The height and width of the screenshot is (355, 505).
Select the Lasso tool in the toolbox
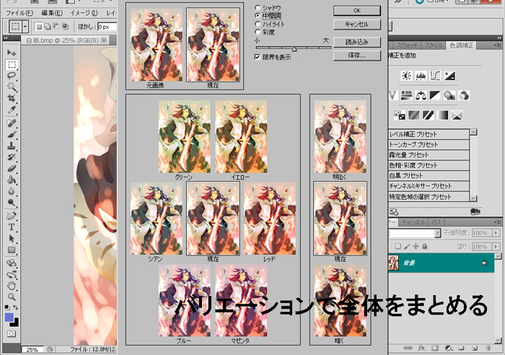point(12,75)
